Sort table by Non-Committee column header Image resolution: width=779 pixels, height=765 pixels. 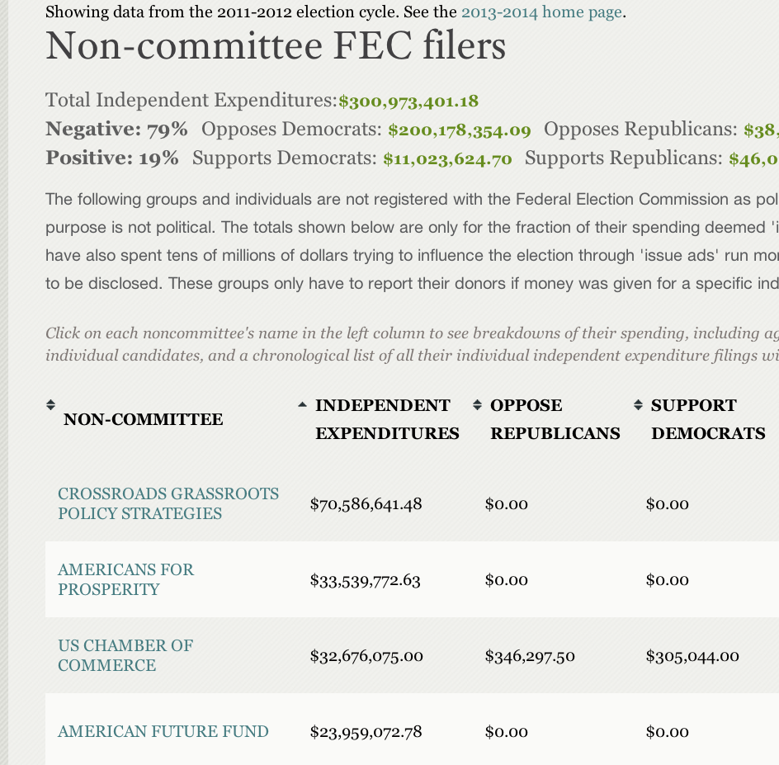(143, 419)
